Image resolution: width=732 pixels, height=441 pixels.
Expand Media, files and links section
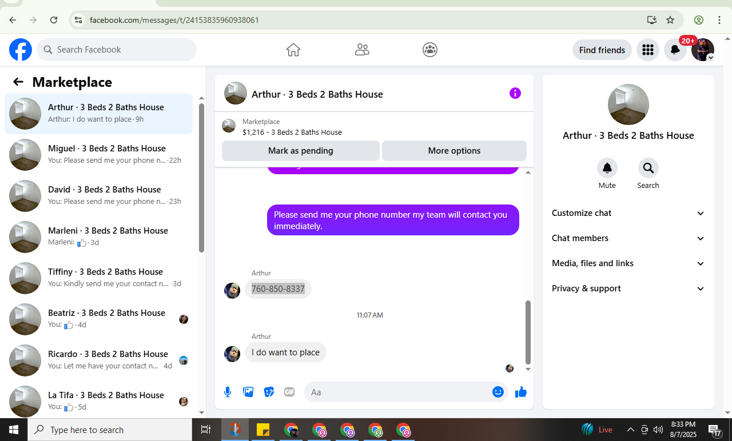(x=628, y=263)
